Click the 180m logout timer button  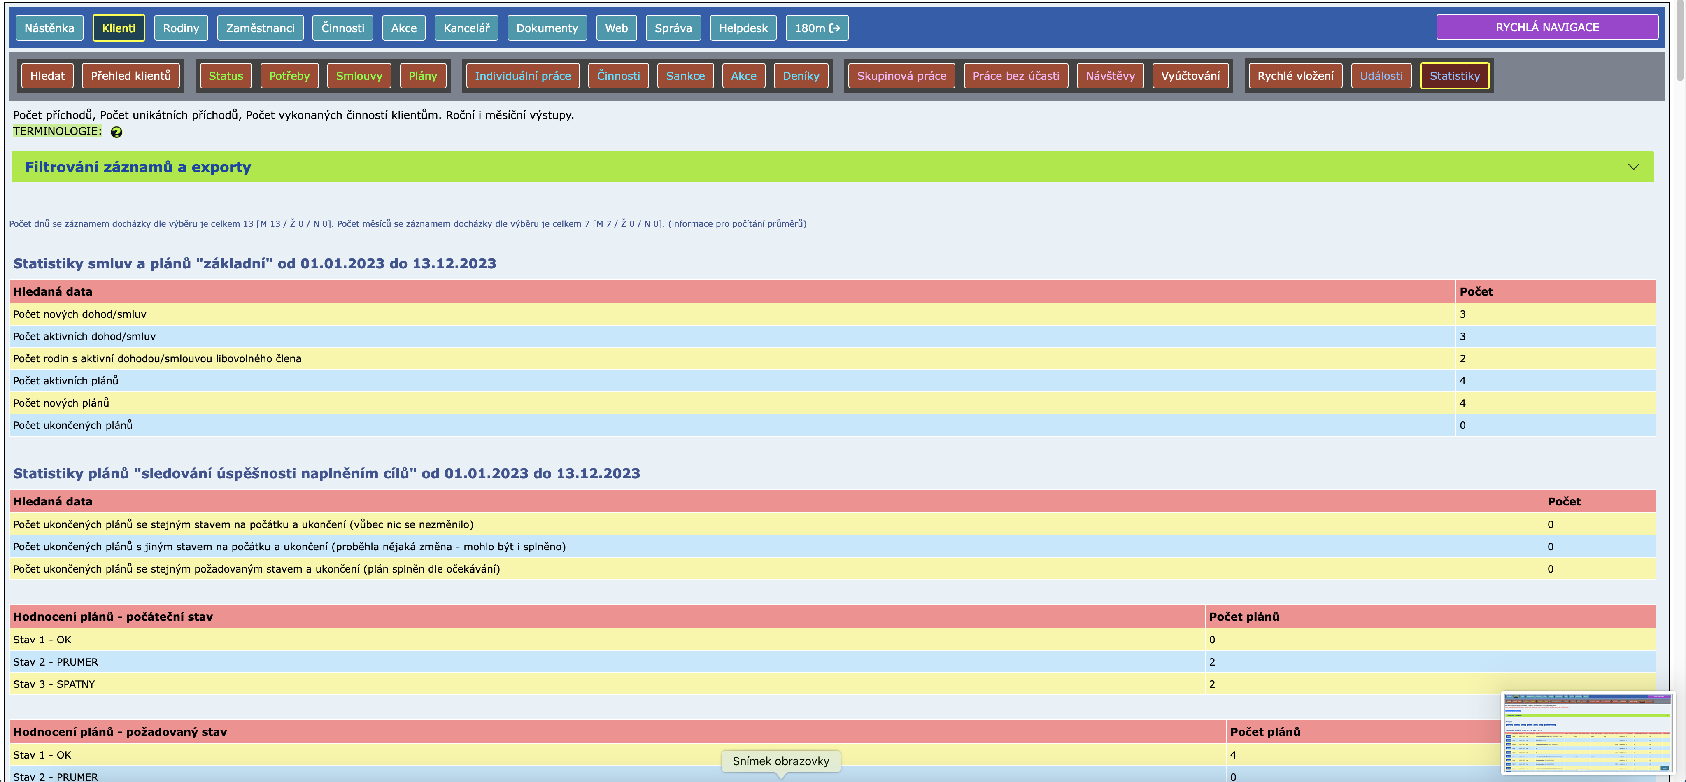coord(817,28)
